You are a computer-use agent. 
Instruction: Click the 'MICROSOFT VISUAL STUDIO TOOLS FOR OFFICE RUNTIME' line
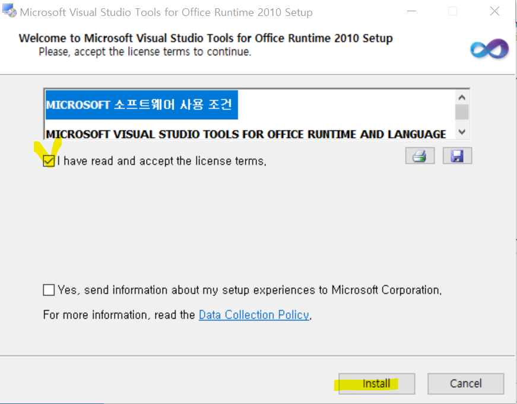246,134
